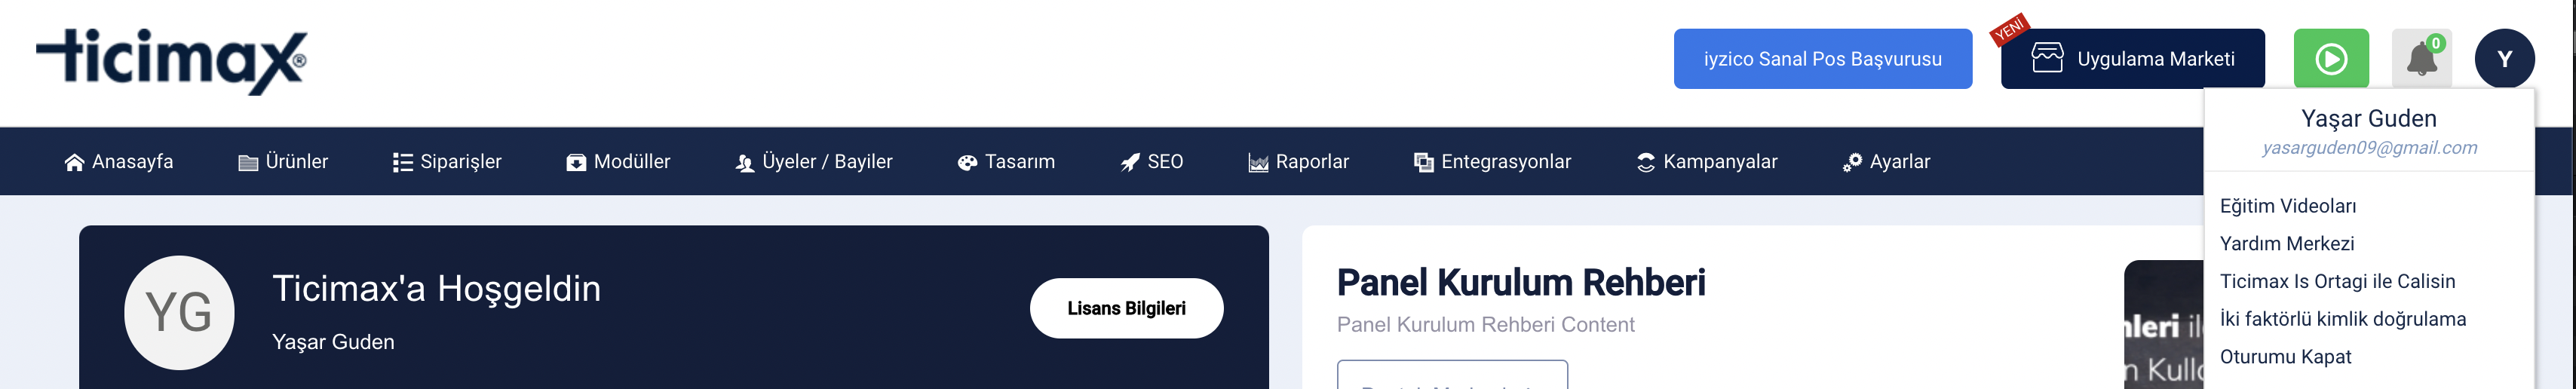Open the Ürünler menu
This screenshot has height=389, width=2576.
[283, 162]
